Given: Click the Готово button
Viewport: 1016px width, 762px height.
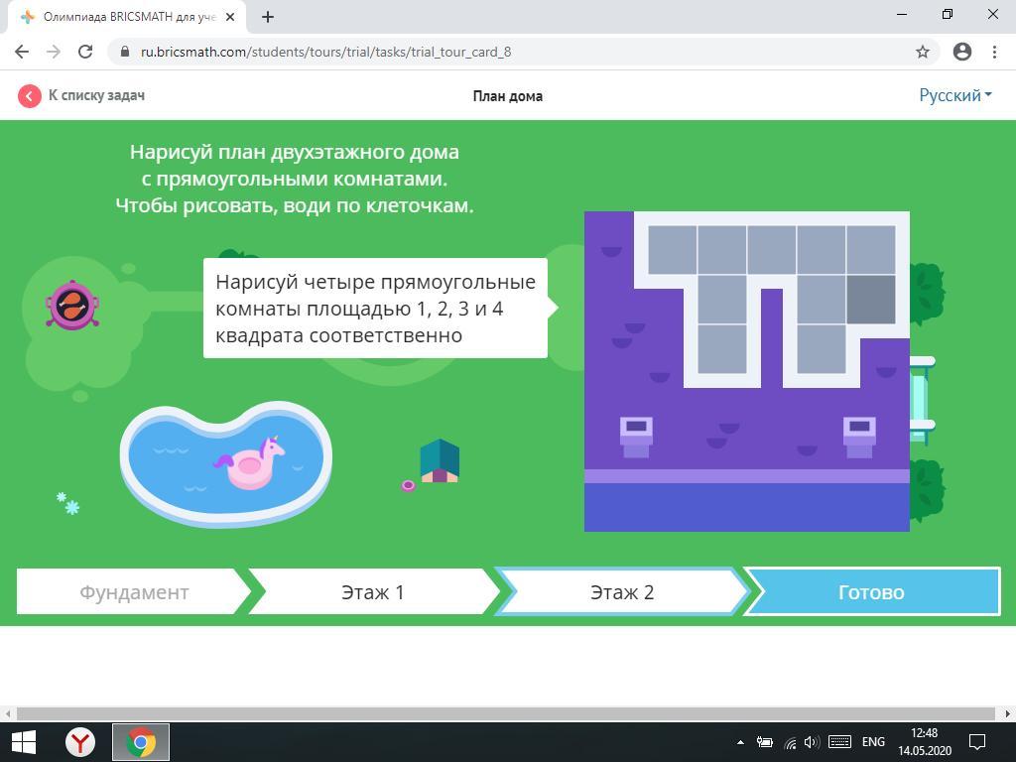Looking at the screenshot, I should [871, 591].
